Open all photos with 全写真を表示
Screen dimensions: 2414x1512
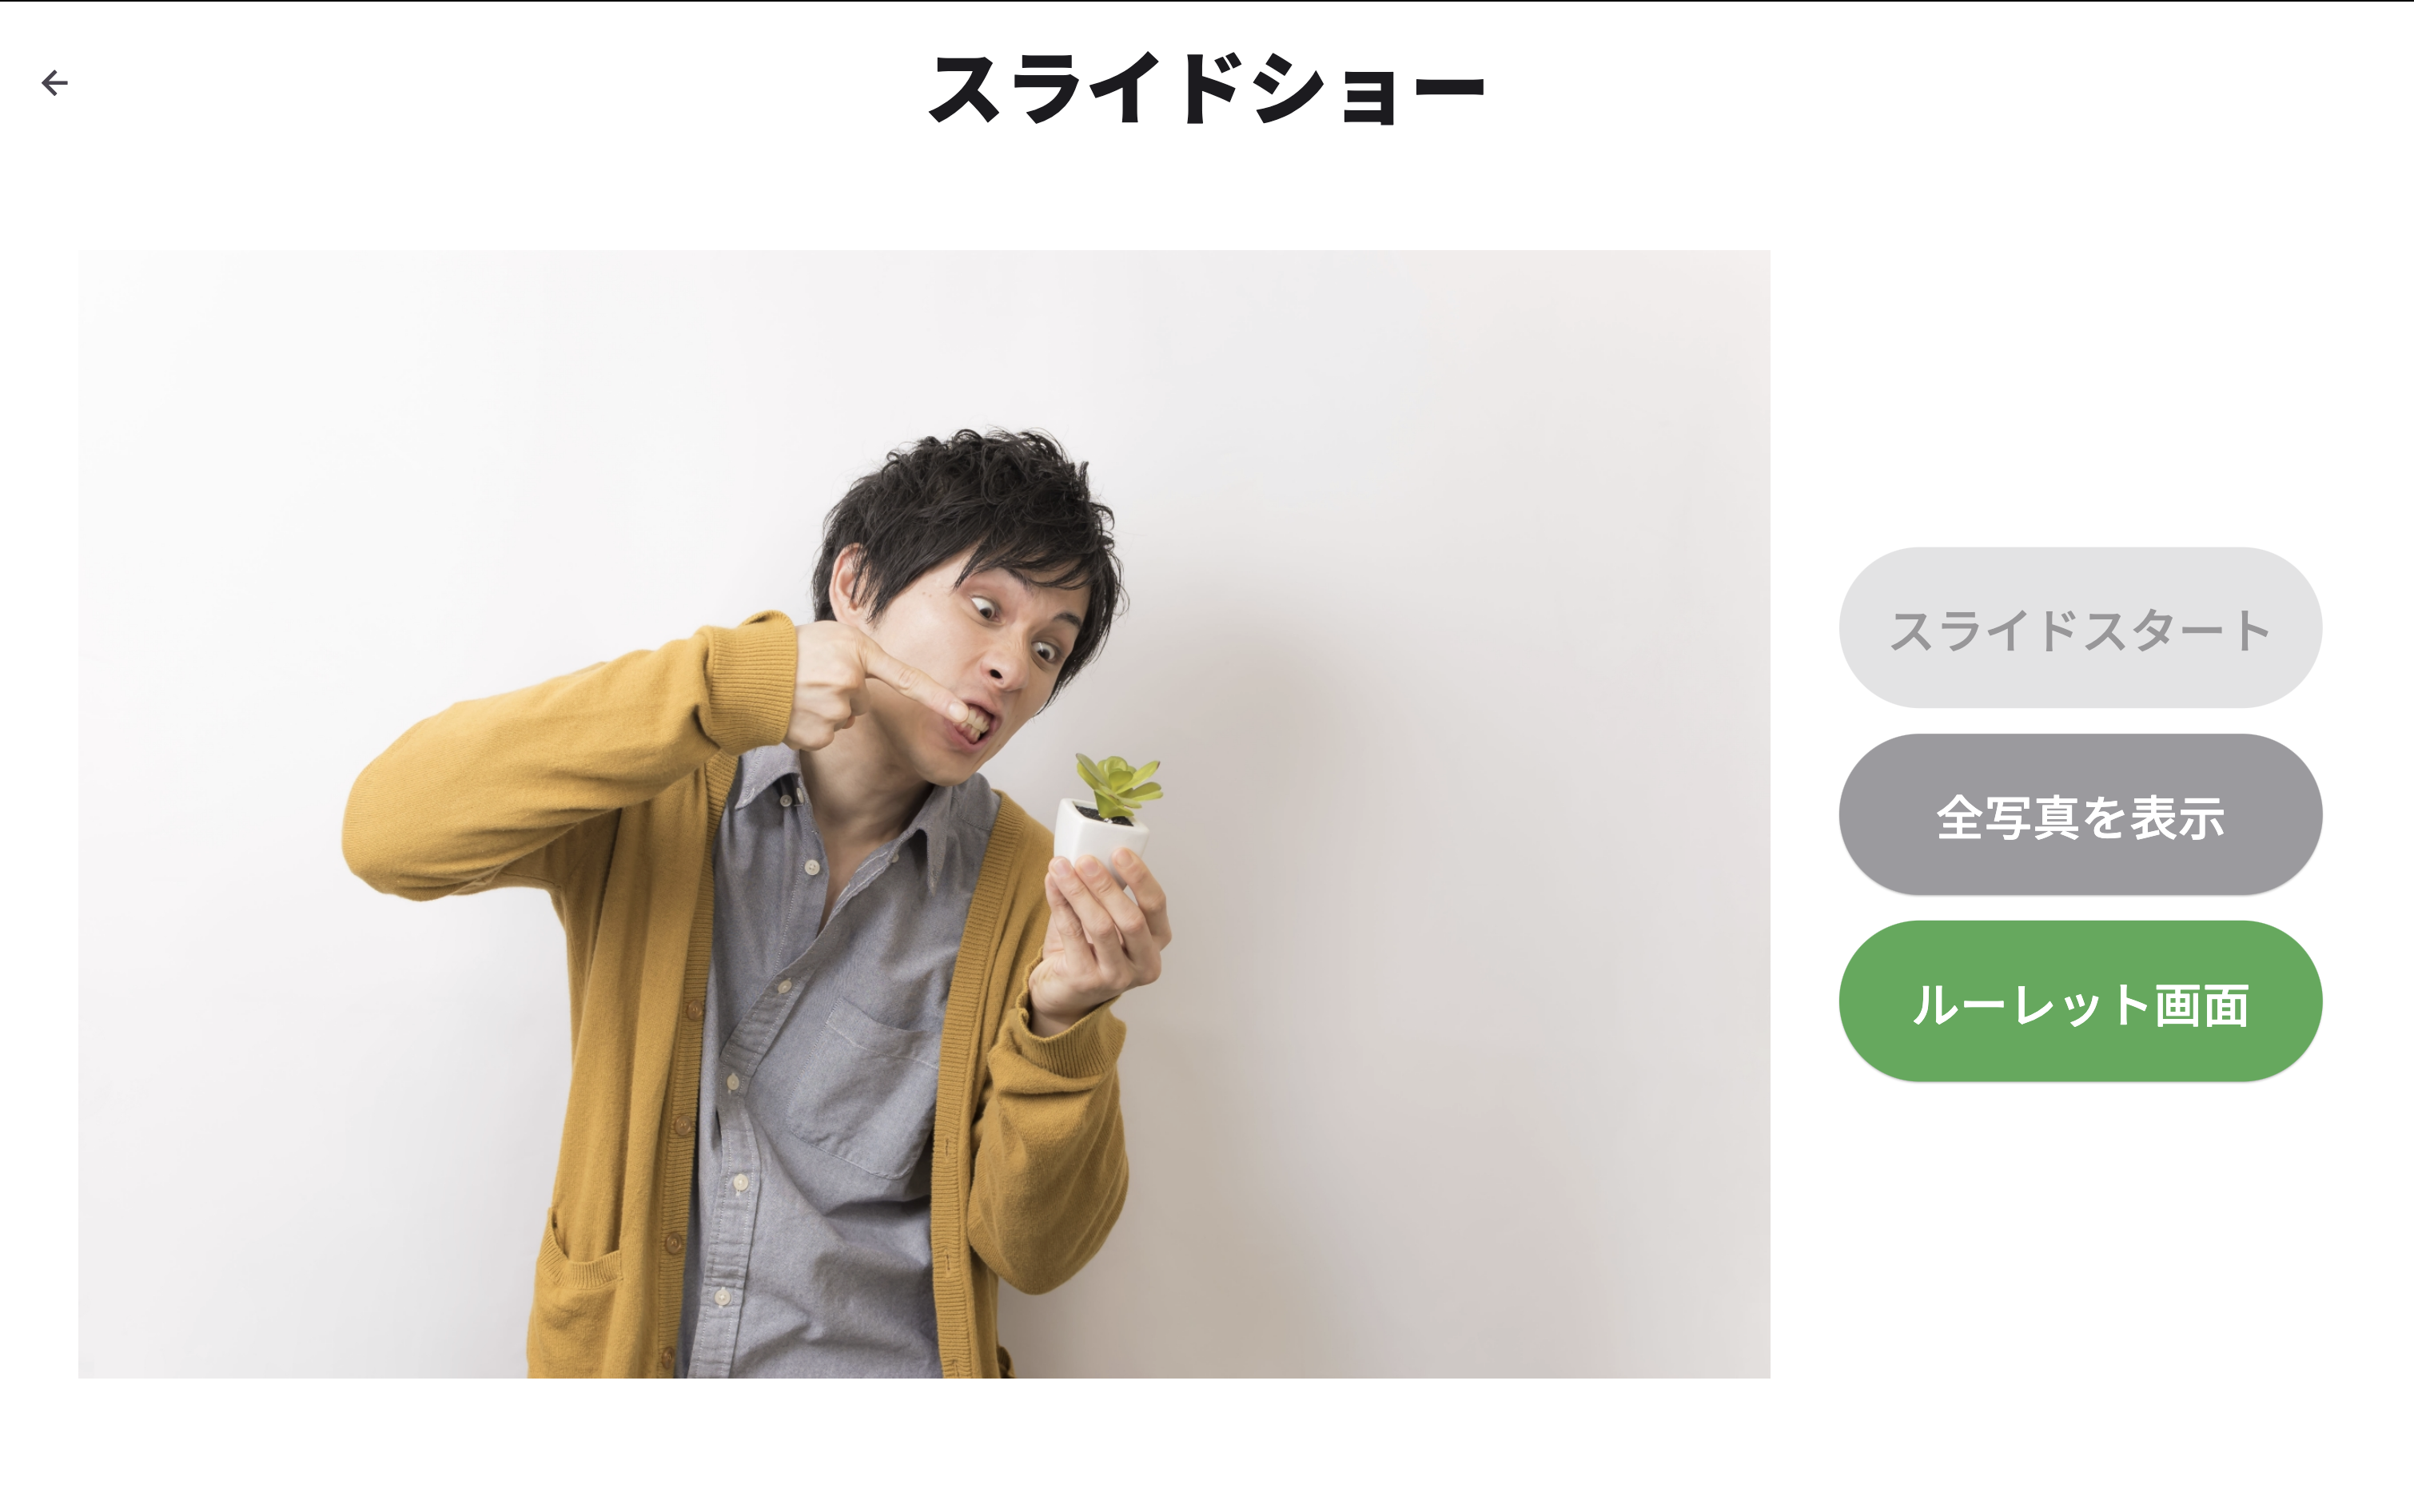[x=2080, y=814]
